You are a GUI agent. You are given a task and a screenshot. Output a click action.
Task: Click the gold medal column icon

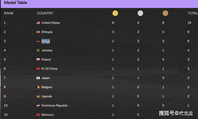pos(115,13)
